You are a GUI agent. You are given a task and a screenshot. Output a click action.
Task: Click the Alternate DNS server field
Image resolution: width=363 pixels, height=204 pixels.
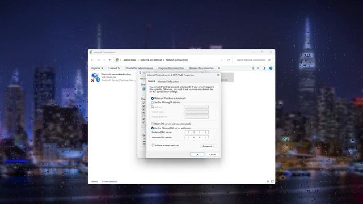(197, 137)
